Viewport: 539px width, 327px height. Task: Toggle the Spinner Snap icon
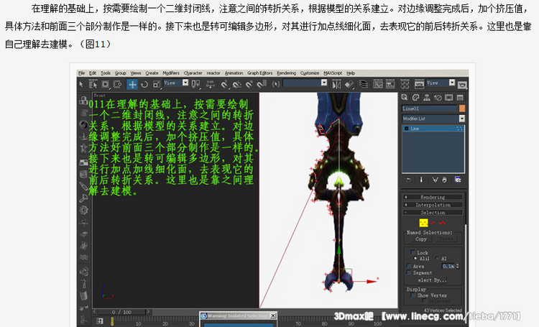[x=262, y=84]
